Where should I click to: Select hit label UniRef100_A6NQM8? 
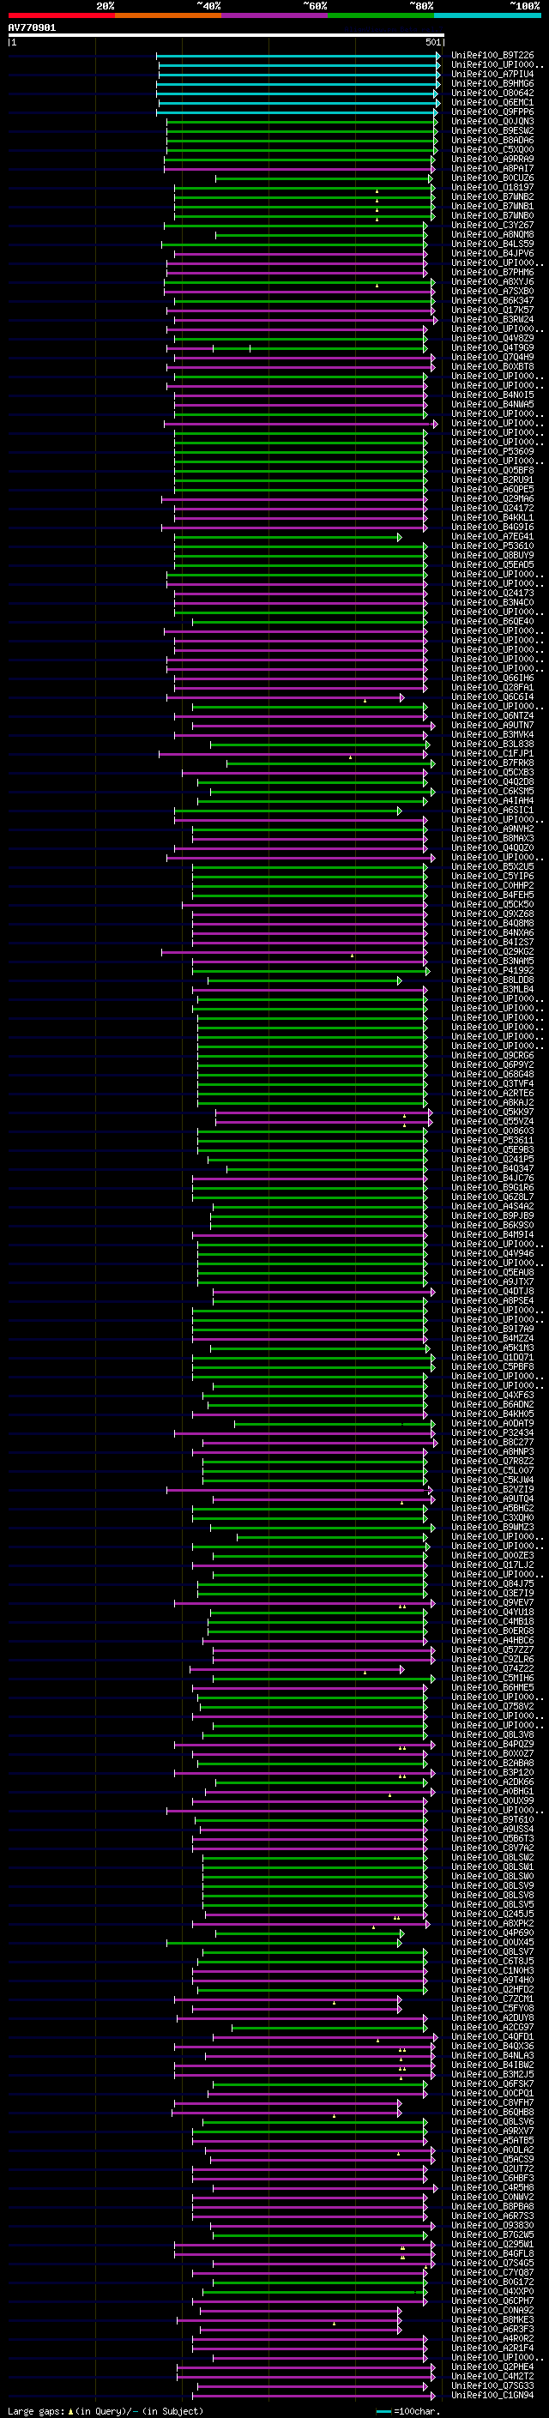click(492, 235)
